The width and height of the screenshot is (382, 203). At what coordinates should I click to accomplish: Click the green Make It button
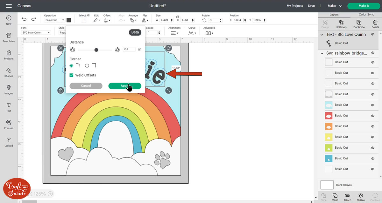[x=364, y=6]
